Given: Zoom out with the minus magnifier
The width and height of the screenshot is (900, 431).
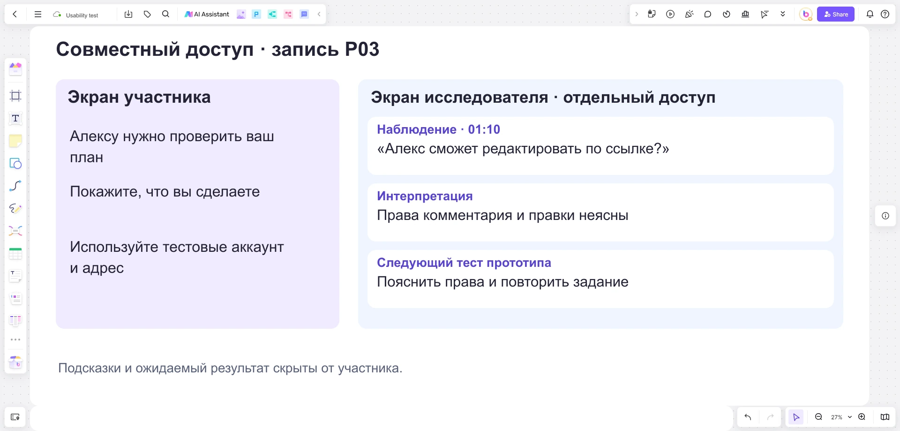Looking at the screenshot, I should (x=818, y=417).
